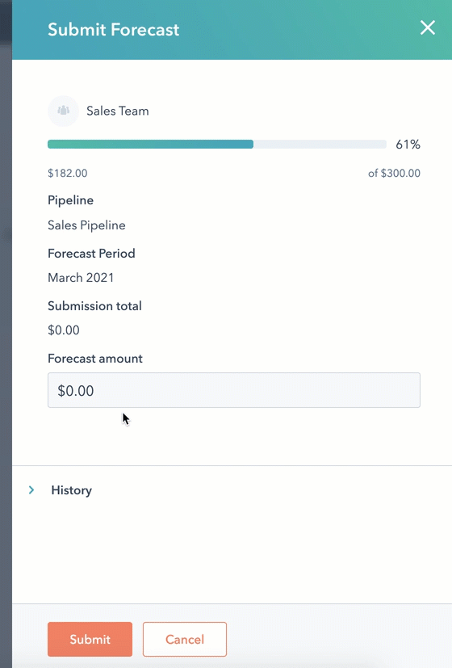
Task: Click the Submission total $0.00 value
Action: point(64,330)
